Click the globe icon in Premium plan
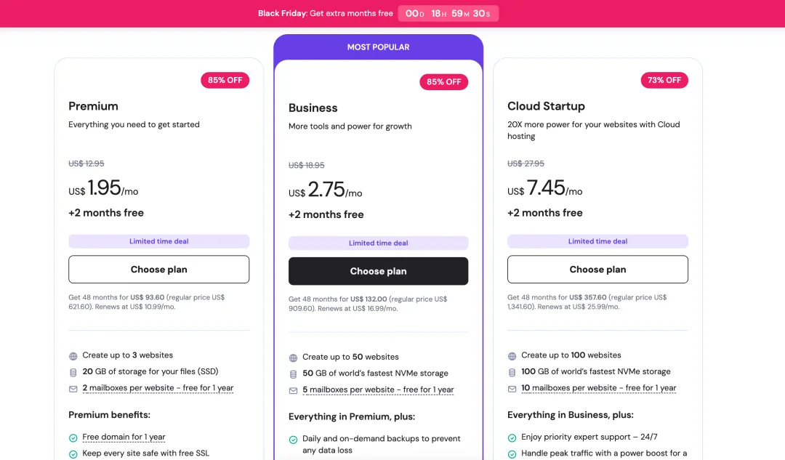785x460 pixels. 73,356
